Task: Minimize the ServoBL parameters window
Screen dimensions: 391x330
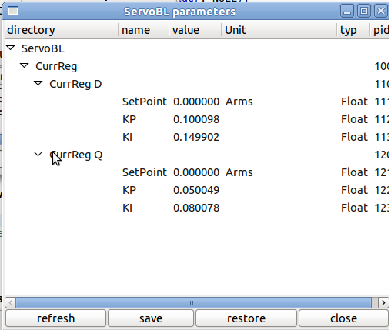Action: (347, 12)
